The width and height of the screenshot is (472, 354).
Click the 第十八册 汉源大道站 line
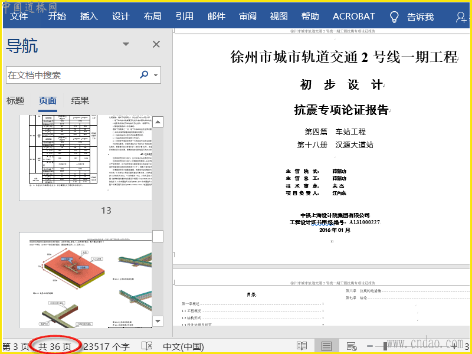click(x=335, y=145)
